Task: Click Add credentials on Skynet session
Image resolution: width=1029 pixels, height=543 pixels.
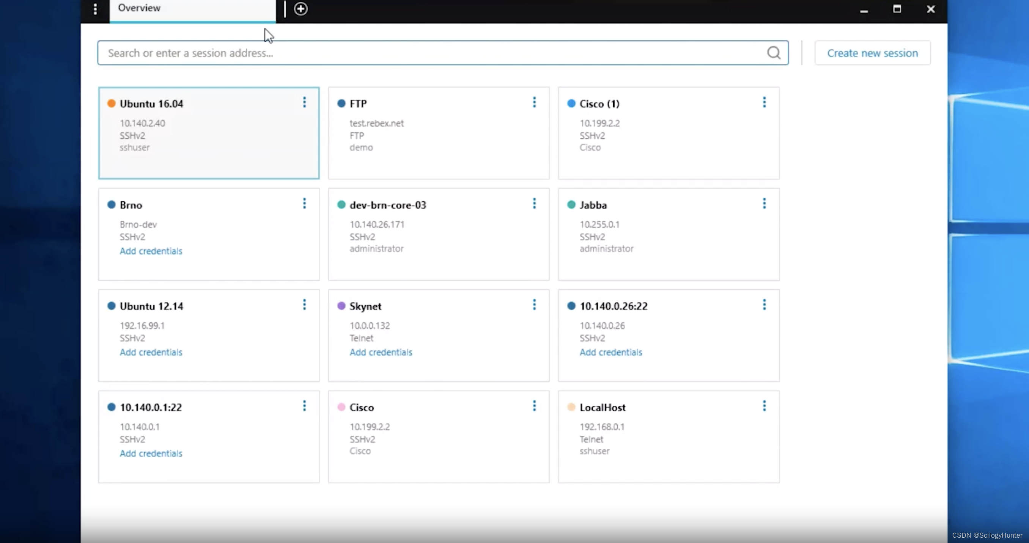Action: (381, 352)
